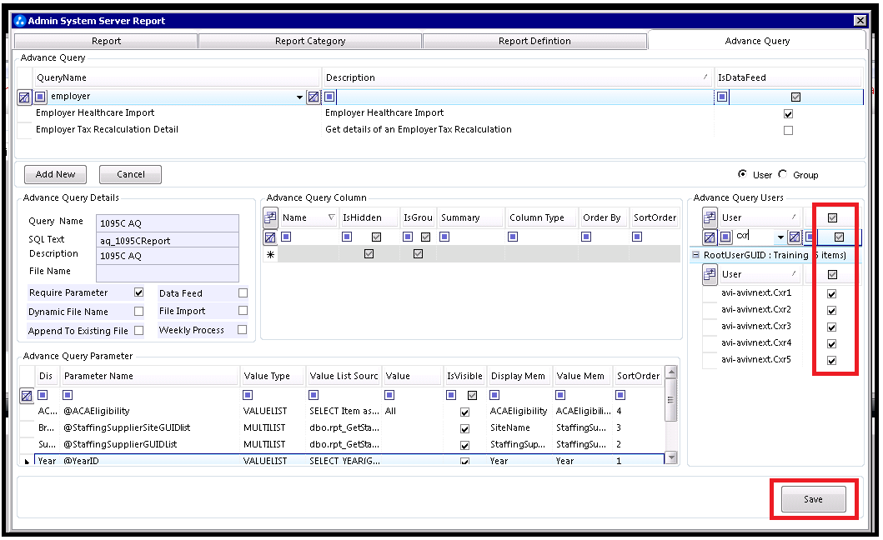Click the app icon in the title bar

[20, 21]
